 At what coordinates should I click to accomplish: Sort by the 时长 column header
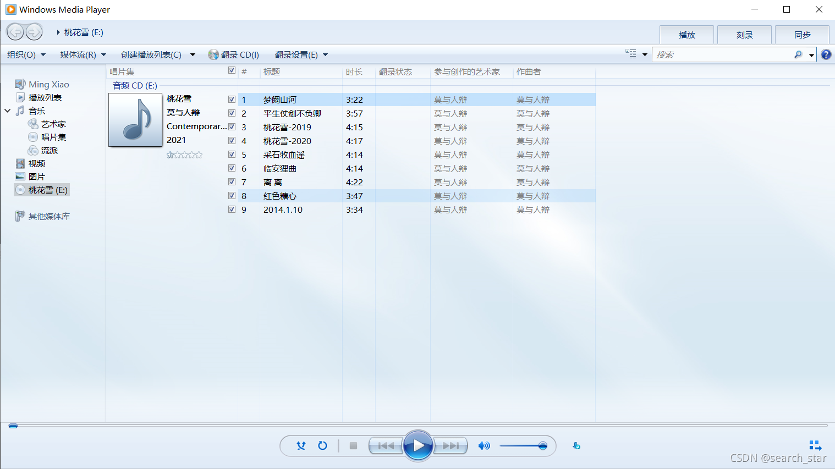[359, 71]
